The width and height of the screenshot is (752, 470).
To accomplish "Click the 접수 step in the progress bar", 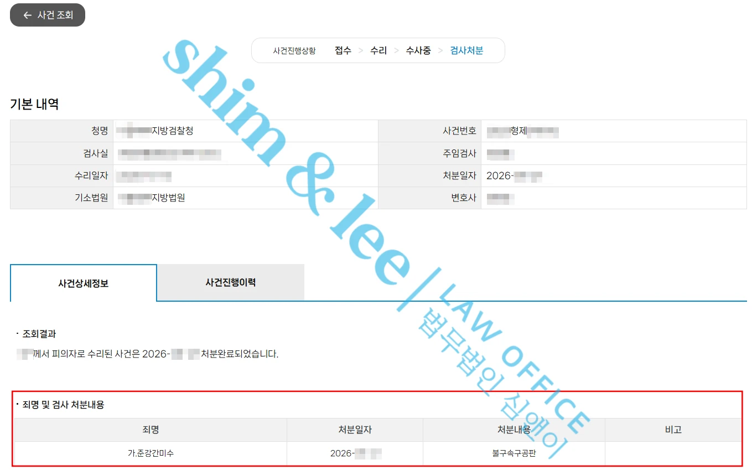I will pos(343,50).
